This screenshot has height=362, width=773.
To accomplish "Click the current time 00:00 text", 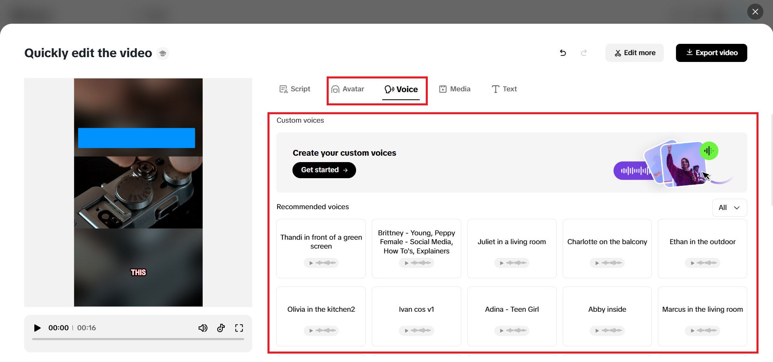I will [x=58, y=328].
